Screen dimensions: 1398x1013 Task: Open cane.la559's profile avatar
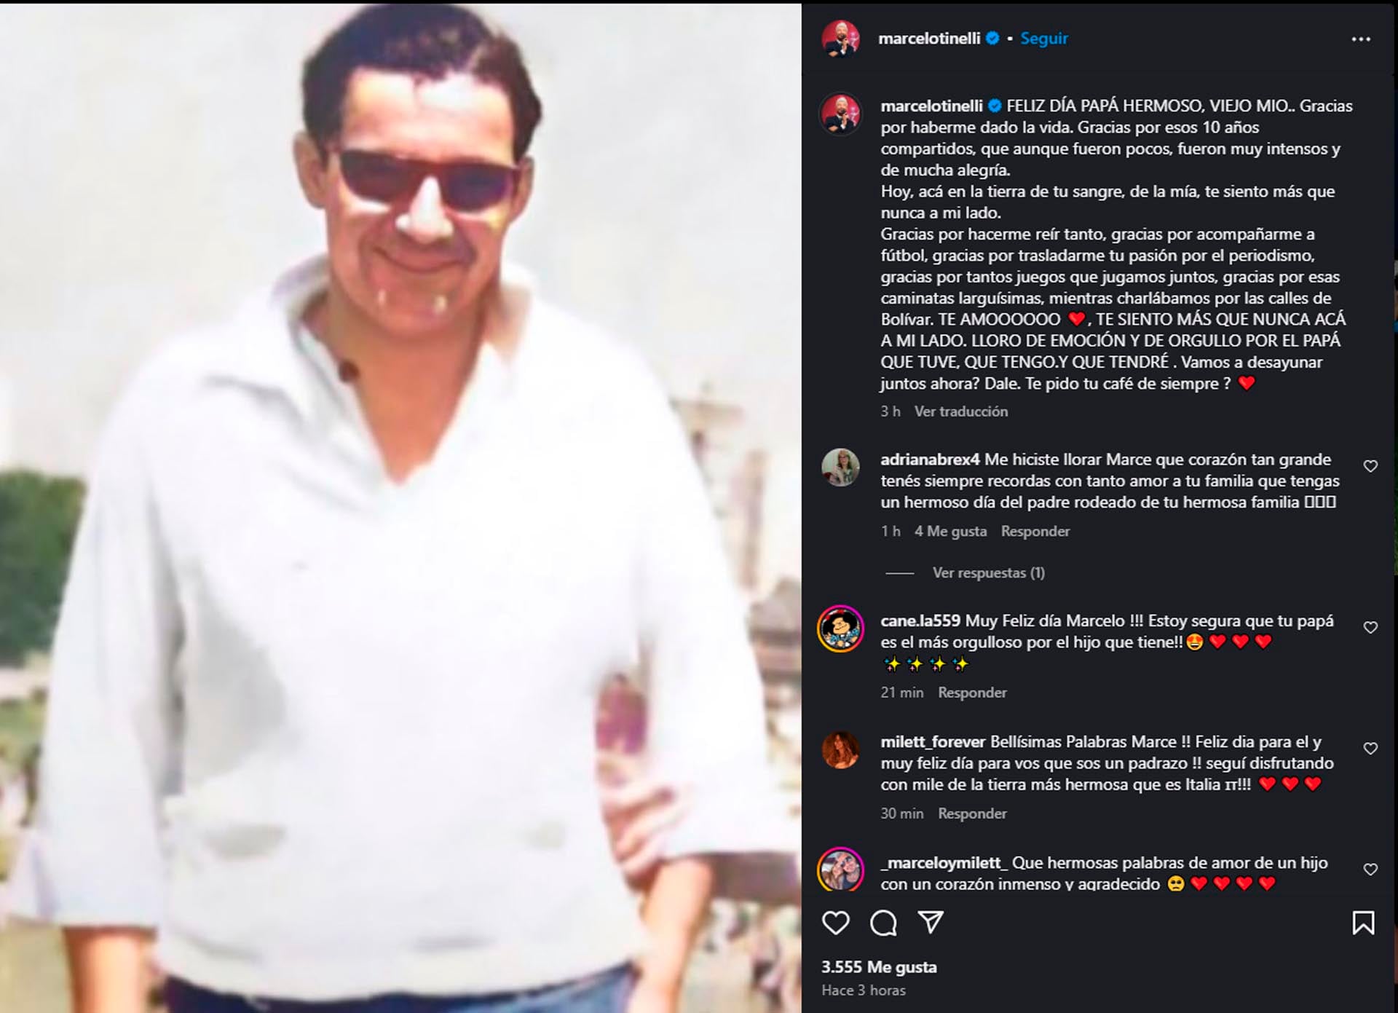click(x=840, y=628)
